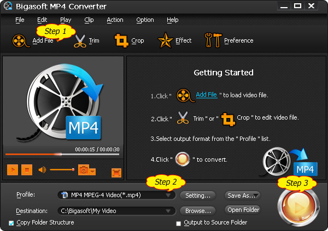Click the Add File hyperlink in Getting Started
Image resolution: width=328 pixels, height=231 pixels.
click(207, 94)
